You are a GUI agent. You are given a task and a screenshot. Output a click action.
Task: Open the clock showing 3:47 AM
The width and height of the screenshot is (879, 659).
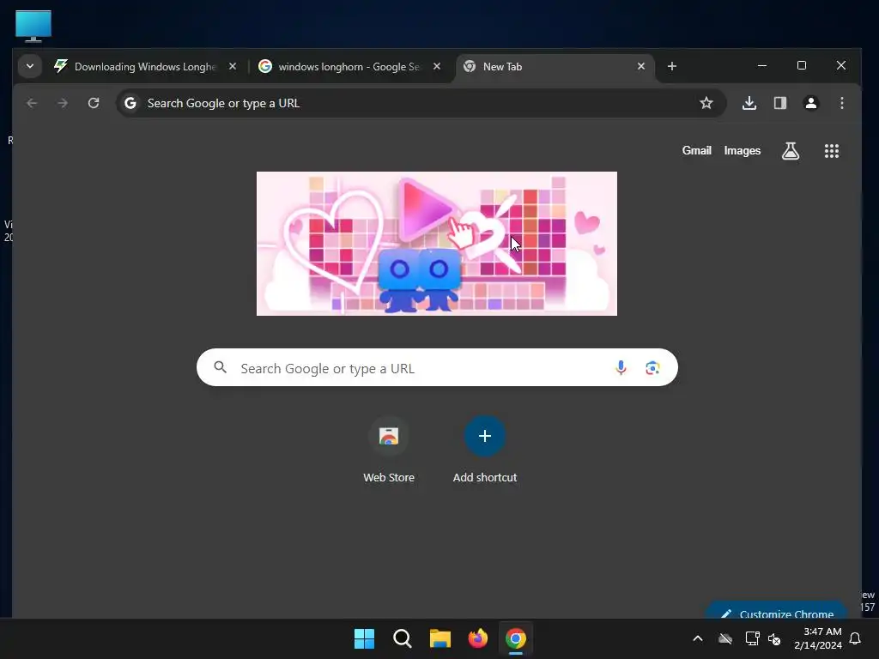(x=818, y=638)
